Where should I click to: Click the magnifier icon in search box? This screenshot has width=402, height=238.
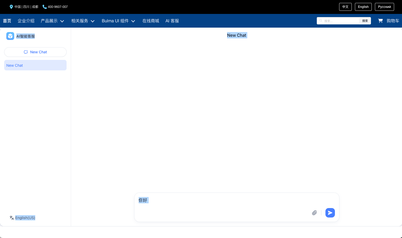tap(321, 20)
